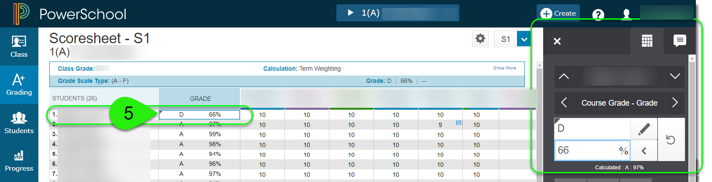Go to next column after Course Grade
The width and height of the screenshot is (712, 182).
pos(675,103)
